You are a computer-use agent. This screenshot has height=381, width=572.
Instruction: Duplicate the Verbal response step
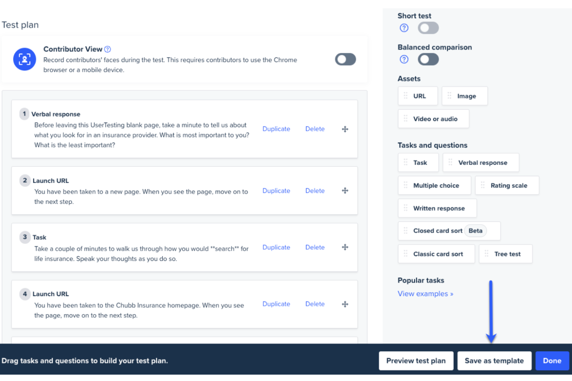[276, 129]
